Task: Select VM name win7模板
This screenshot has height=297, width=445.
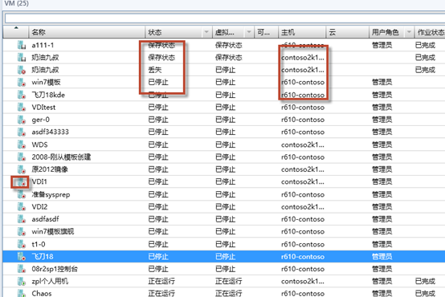Action: point(47,82)
